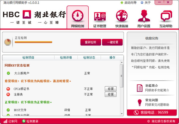This screenshot has height=124, width=179.
Task: Open the 网银检测 tab
Action: (x=78, y=17)
